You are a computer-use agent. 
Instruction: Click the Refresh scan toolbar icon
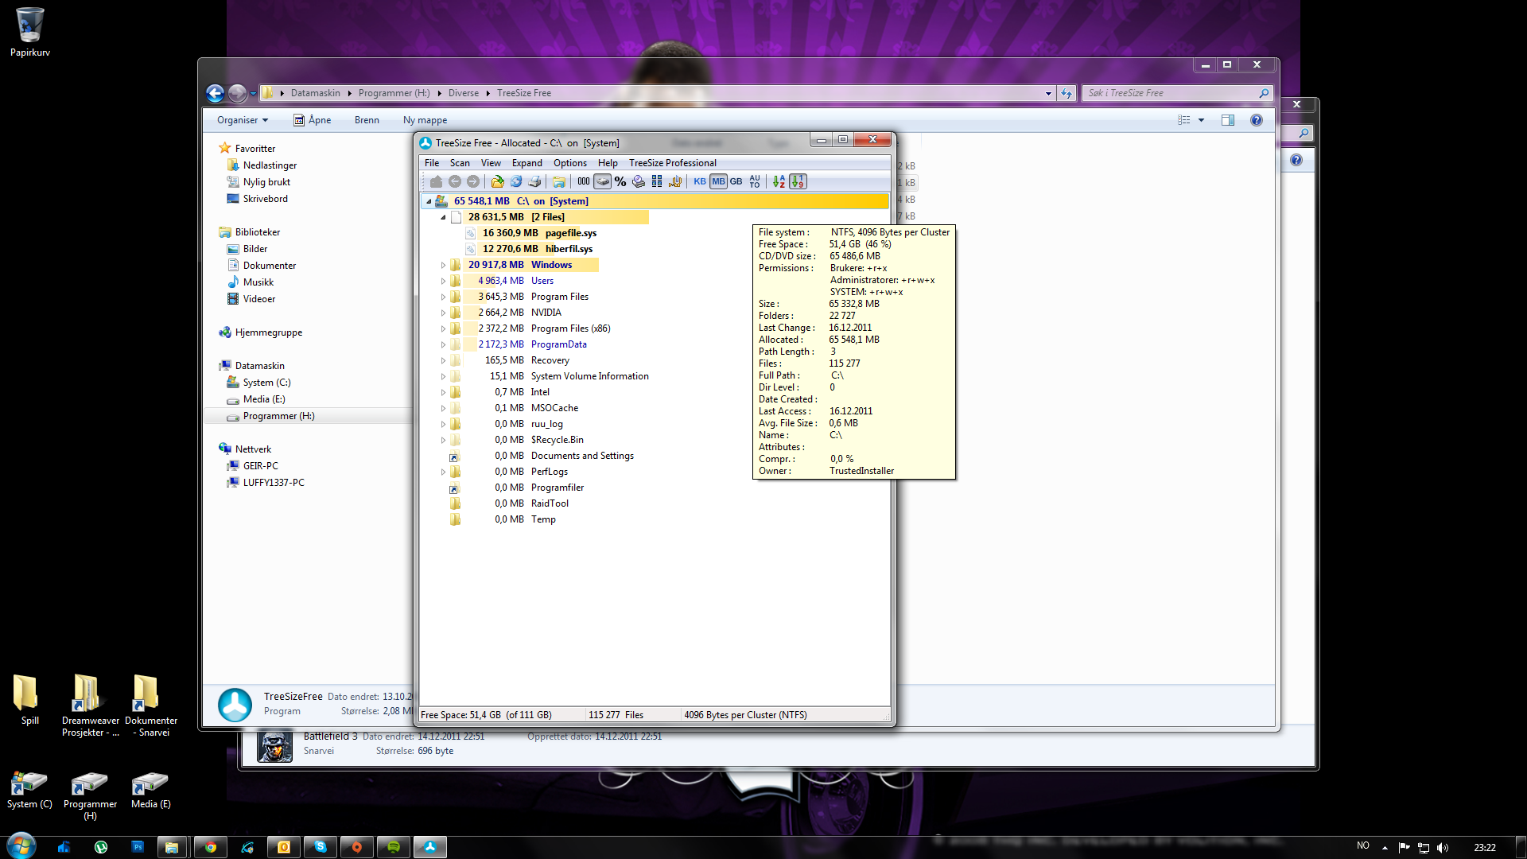coord(516,181)
